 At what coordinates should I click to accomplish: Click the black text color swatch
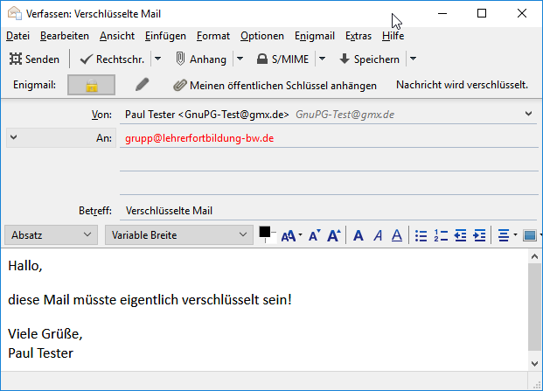pos(265,232)
